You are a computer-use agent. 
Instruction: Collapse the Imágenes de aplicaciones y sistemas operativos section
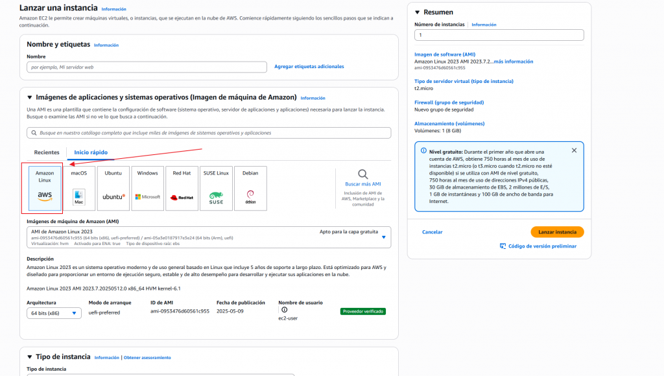click(x=30, y=97)
